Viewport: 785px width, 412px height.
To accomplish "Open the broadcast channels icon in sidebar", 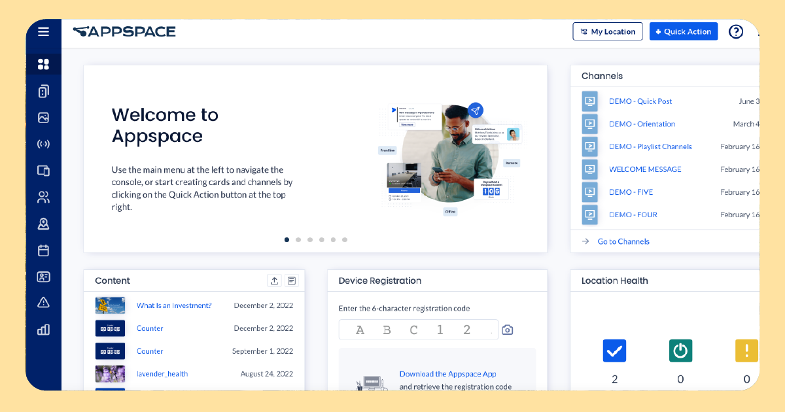I will [x=43, y=144].
